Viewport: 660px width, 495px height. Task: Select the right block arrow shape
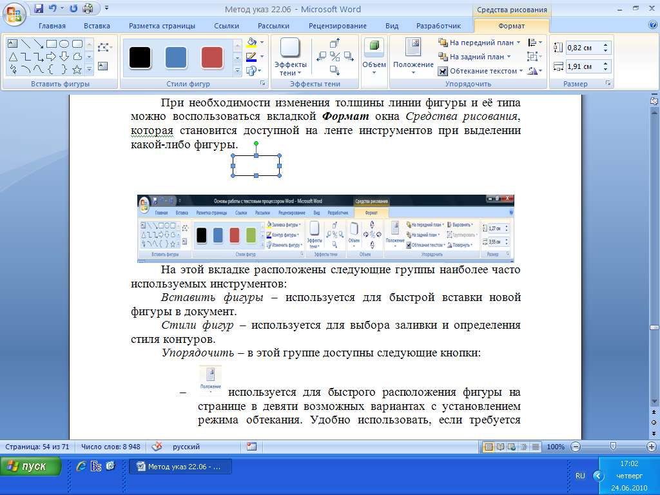(52, 57)
